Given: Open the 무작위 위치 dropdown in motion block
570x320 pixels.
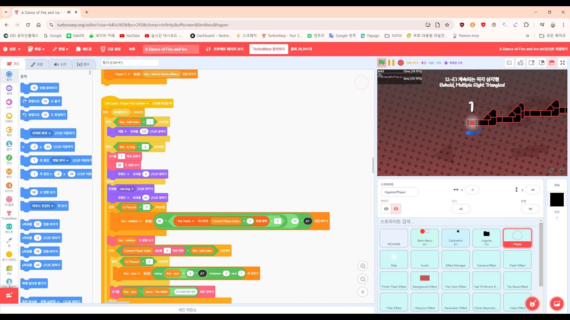Looking at the screenshot, I should 41,133.
